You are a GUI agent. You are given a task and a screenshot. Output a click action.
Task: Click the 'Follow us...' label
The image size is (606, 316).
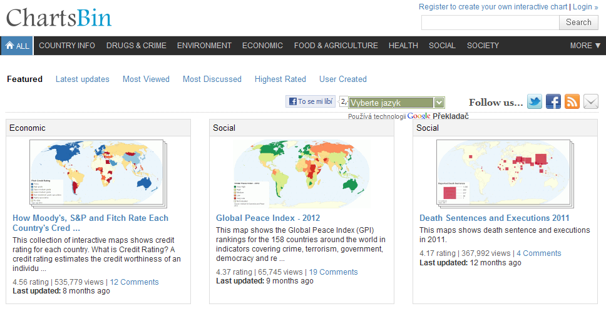click(x=496, y=103)
